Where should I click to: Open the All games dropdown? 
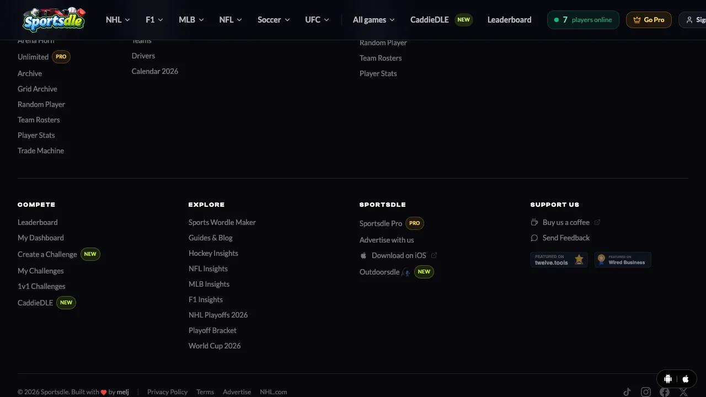tap(374, 20)
